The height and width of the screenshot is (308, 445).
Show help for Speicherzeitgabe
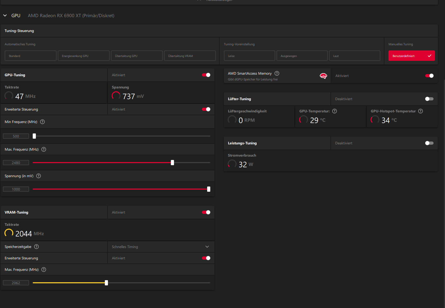tap(36, 247)
